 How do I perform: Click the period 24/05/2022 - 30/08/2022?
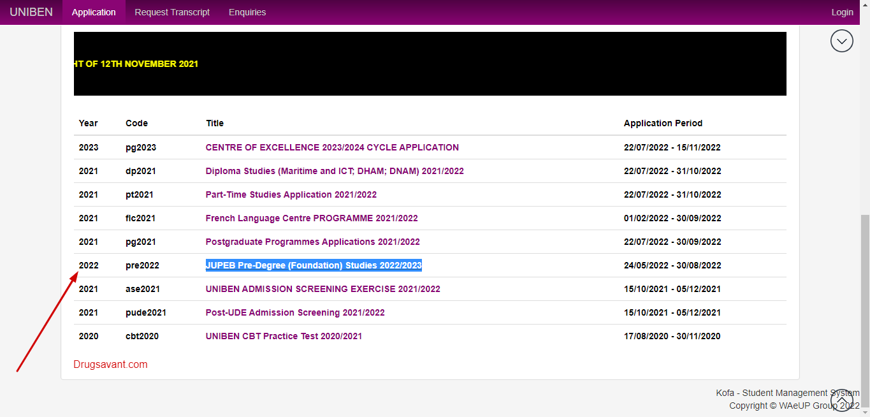pyautogui.click(x=672, y=265)
